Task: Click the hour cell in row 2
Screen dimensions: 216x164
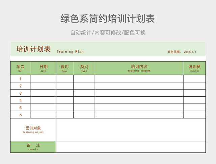Action: pos(64,86)
